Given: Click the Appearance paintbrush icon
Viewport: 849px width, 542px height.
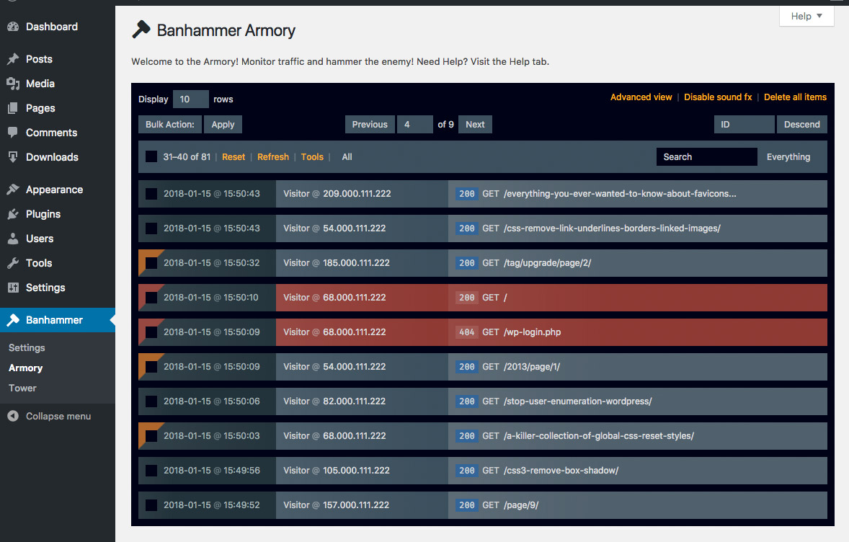Looking at the screenshot, I should pyautogui.click(x=13, y=190).
